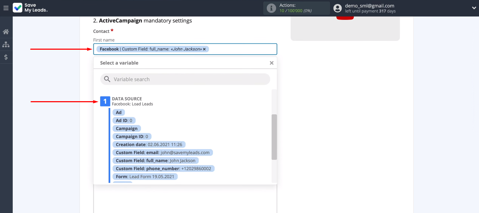This screenshot has height=213, width=479.
Task: Click the demo_sml@gmail.com account name
Action: click(370, 6)
